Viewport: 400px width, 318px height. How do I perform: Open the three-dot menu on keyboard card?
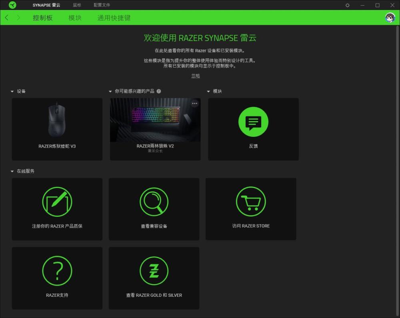tap(195, 103)
